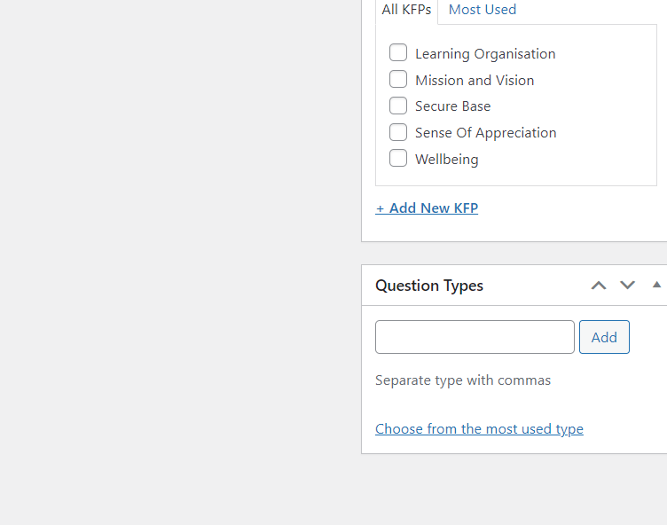Click the Add New KFP link

click(x=427, y=208)
